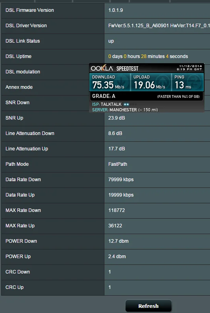Click the DSL modulation label
The width and height of the screenshot is (210, 313).
tap(23, 72)
